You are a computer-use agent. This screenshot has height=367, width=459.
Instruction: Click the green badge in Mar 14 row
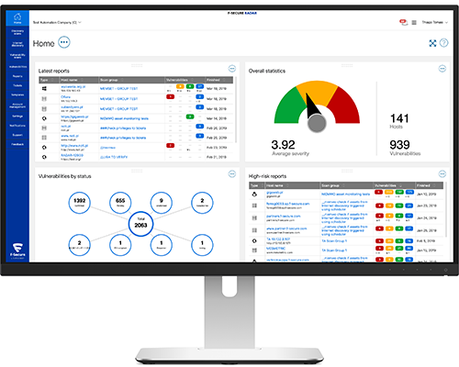click(190, 117)
